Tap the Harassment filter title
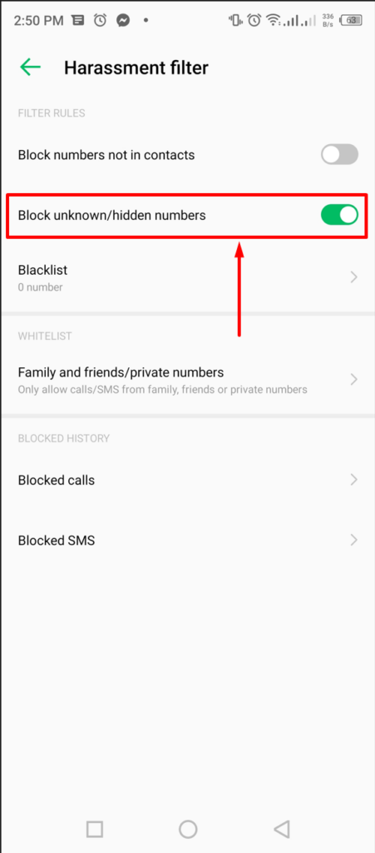This screenshot has width=375, height=853. point(136,68)
